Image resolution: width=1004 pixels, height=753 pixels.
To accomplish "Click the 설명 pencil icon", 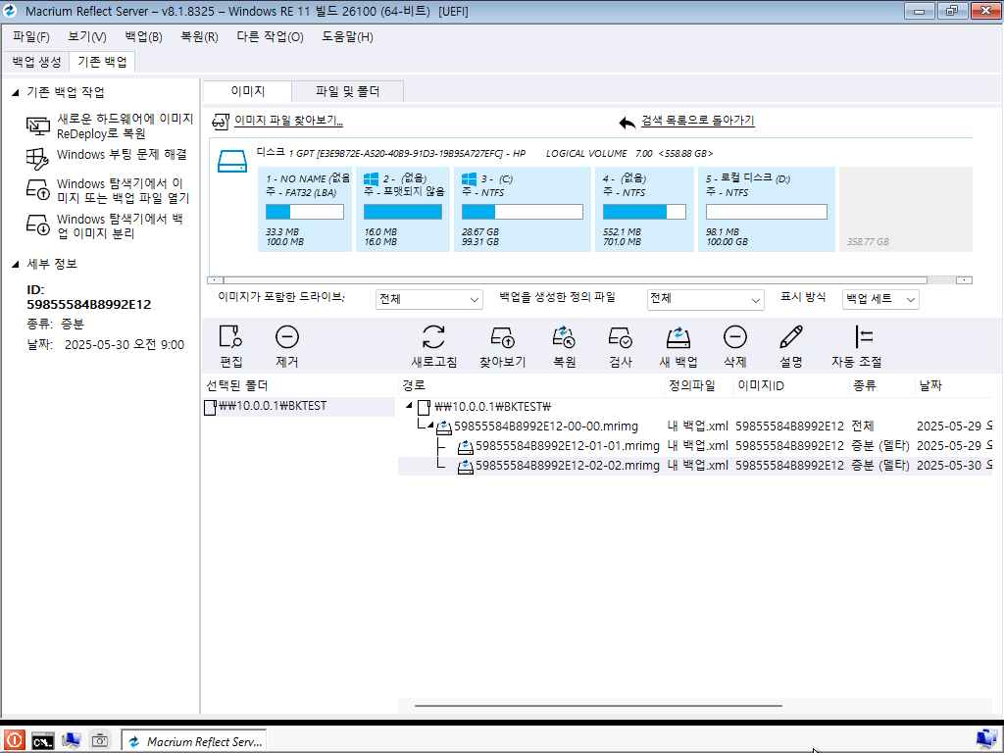I will pyautogui.click(x=791, y=337).
